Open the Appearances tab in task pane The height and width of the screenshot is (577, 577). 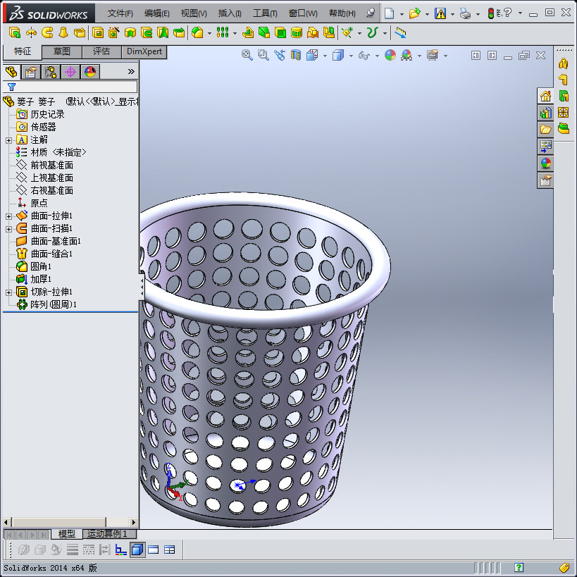click(x=545, y=163)
